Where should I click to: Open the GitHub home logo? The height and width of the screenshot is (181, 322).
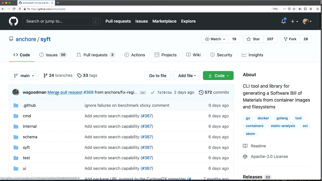click(x=14, y=21)
